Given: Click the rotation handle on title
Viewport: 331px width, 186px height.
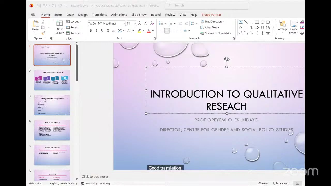Looking at the screenshot, I should [x=227, y=59].
